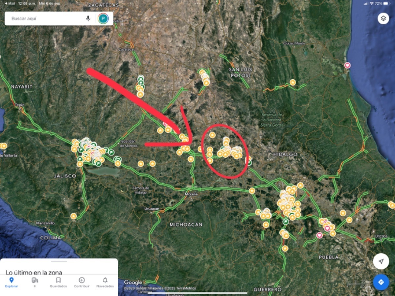Tap the Lo último en la zona heading
This screenshot has height=296, width=395.
(x=34, y=272)
